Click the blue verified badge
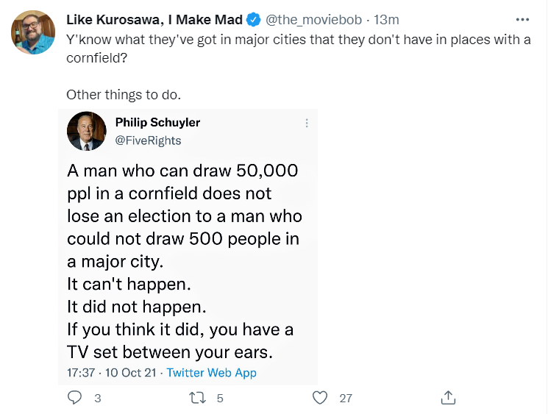Image resolution: width=548 pixels, height=414 pixels. [x=254, y=20]
